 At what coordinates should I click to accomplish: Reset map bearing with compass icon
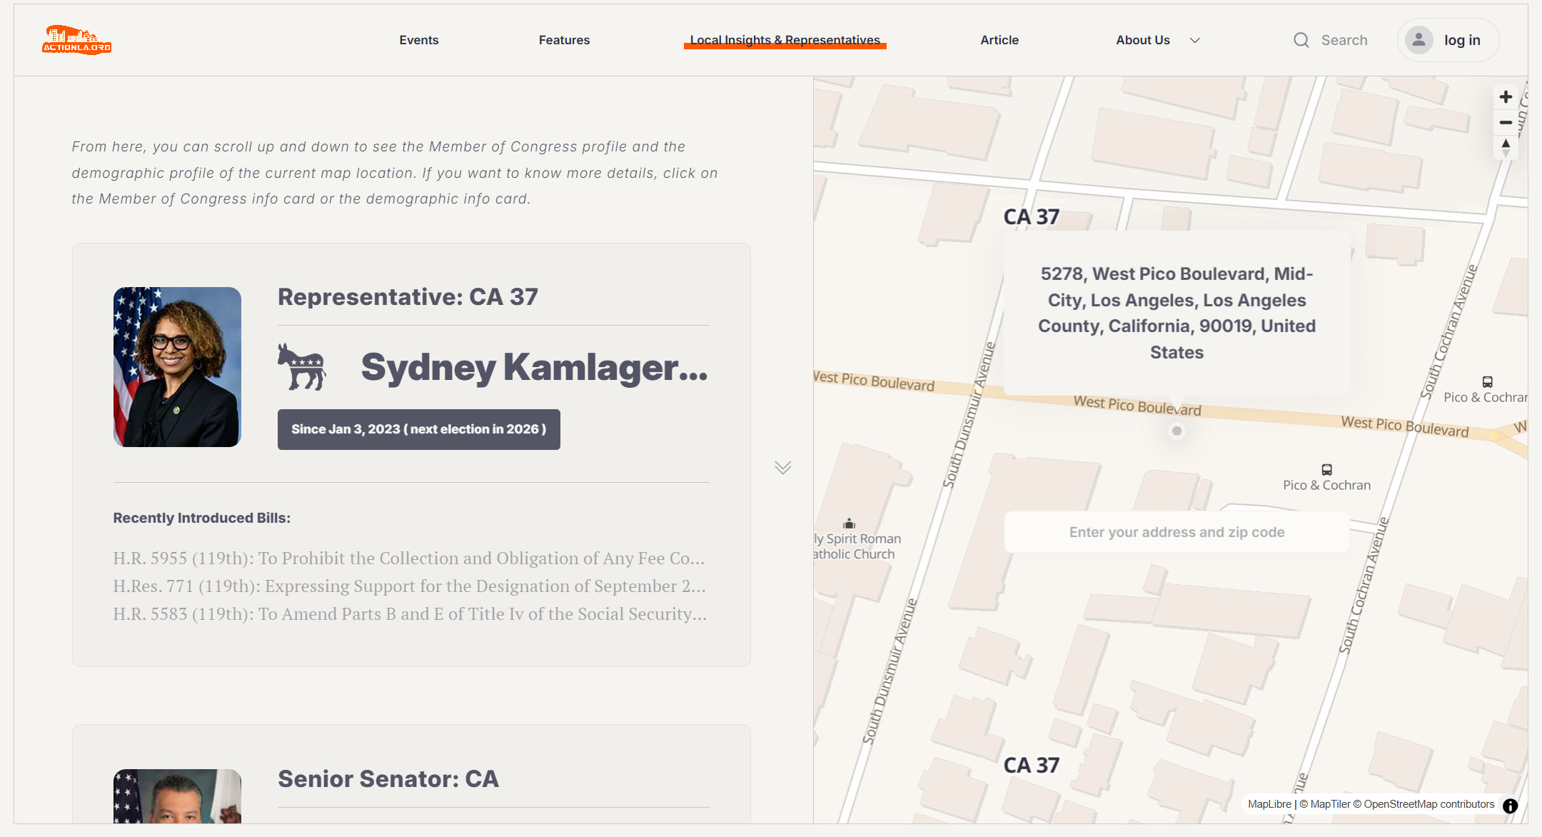(1506, 148)
